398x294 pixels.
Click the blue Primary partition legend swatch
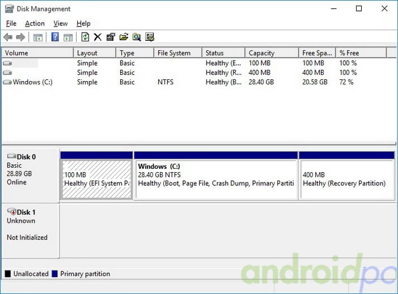point(54,274)
